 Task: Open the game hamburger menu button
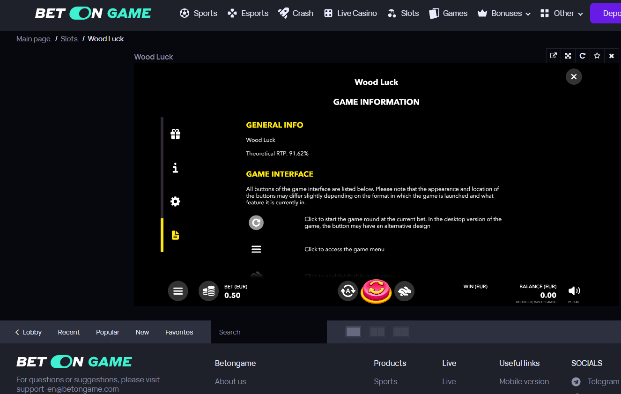pos(178,291)
